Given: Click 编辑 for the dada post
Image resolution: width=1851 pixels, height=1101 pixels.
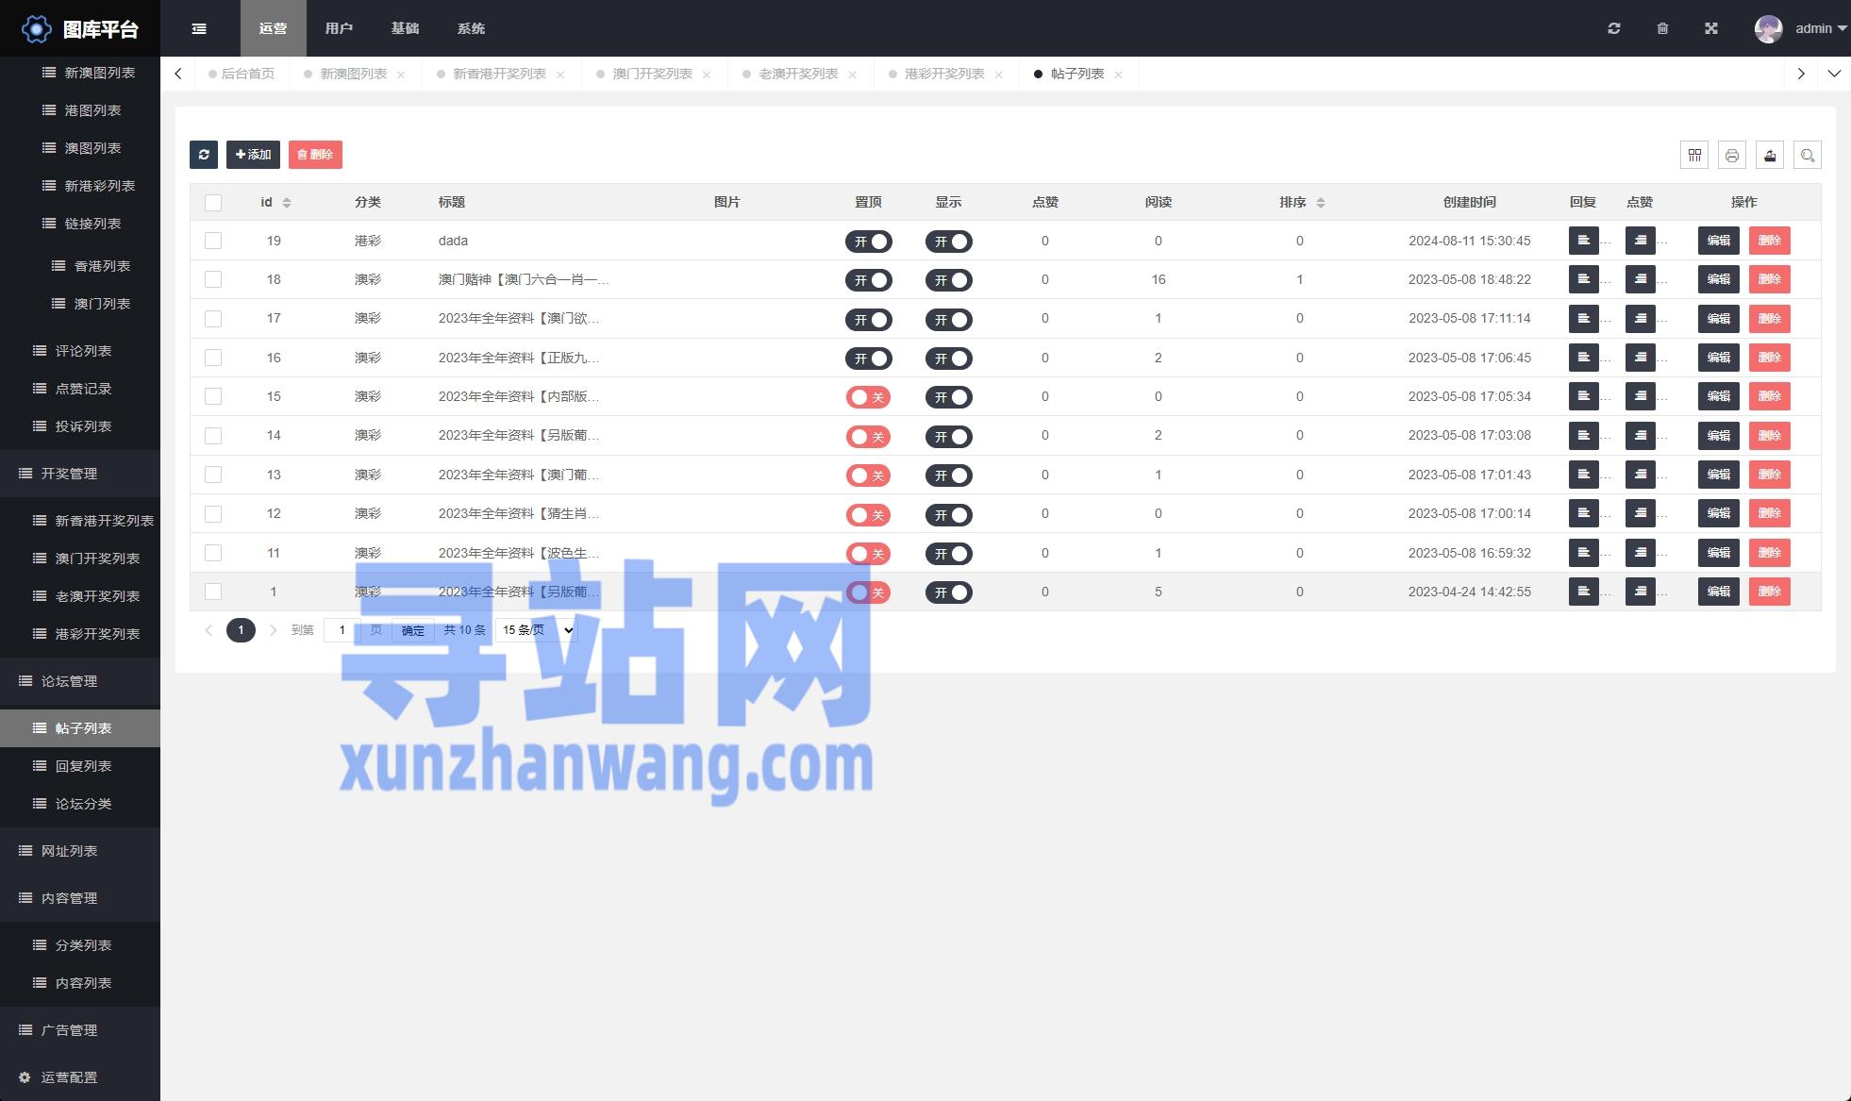Looking at the screenshot, I should tap(1719, 241).
